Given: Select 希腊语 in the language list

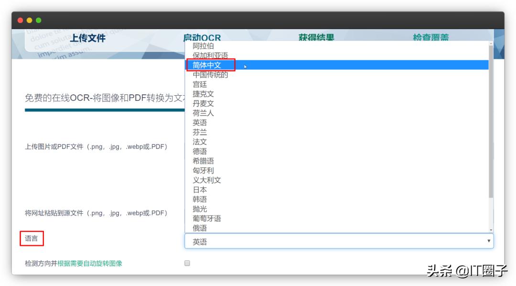Looking at the screenshot, I should click(203, 161).
